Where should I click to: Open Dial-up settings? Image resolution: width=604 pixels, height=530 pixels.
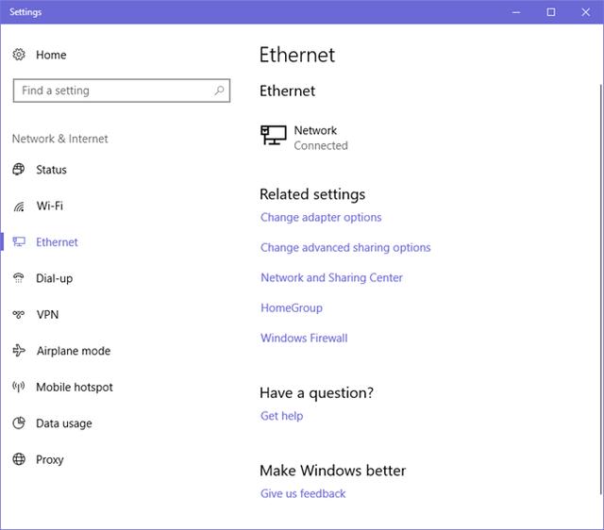click(55, 278)
